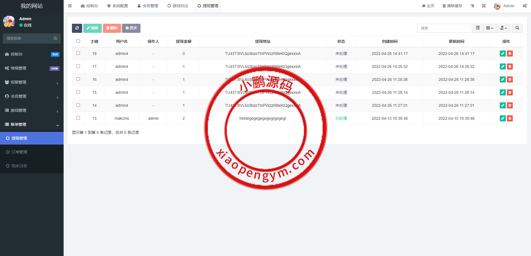Select the checkbox for the makcms row

click(x=78, y=118)
